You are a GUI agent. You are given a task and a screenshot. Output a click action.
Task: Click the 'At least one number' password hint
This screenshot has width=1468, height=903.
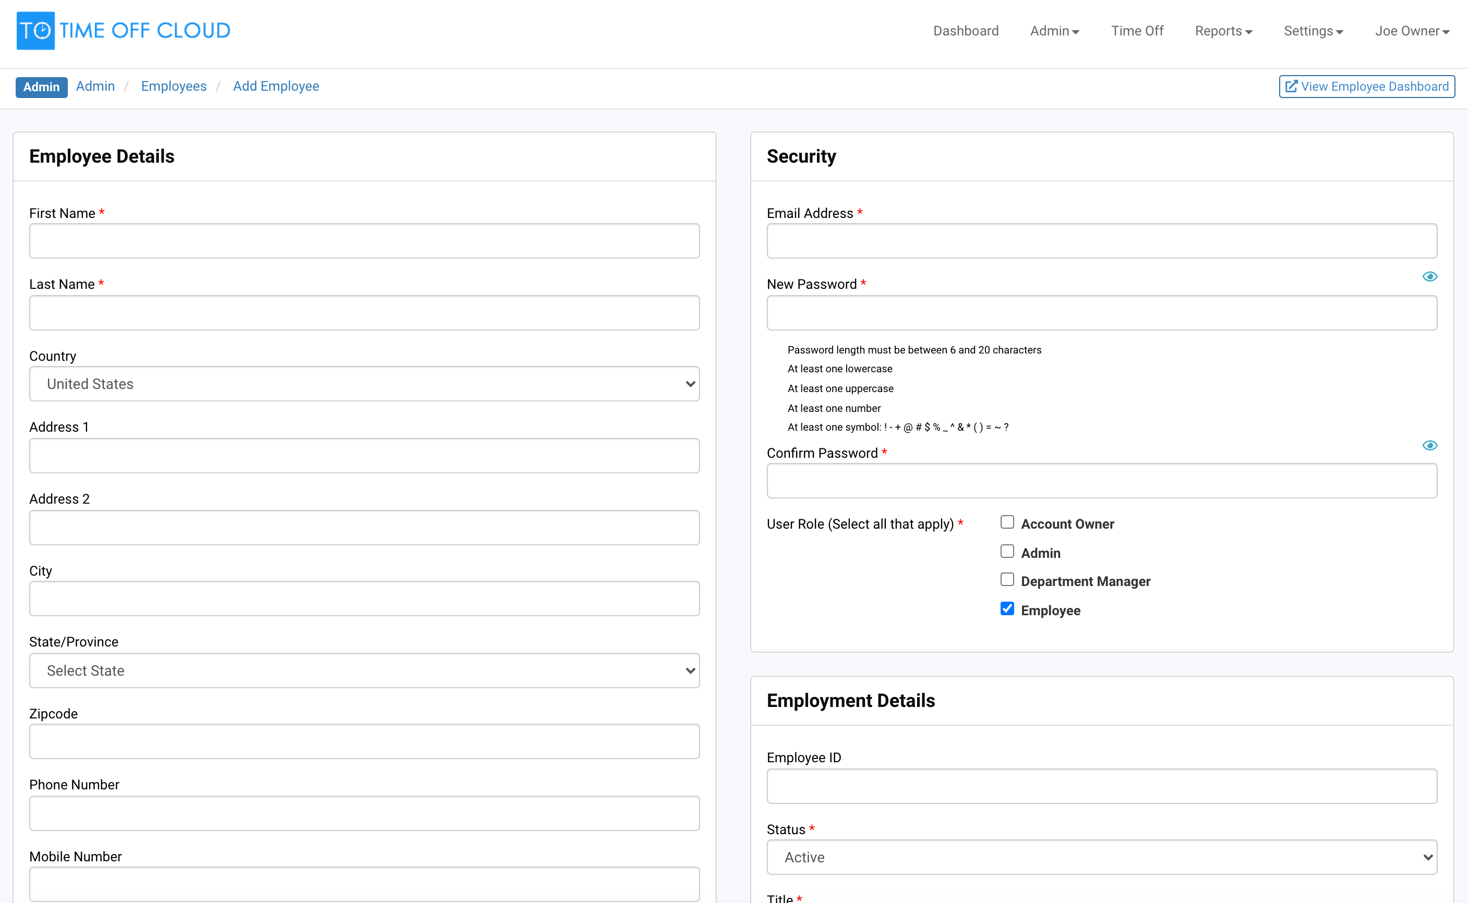[x=834, y=409]
